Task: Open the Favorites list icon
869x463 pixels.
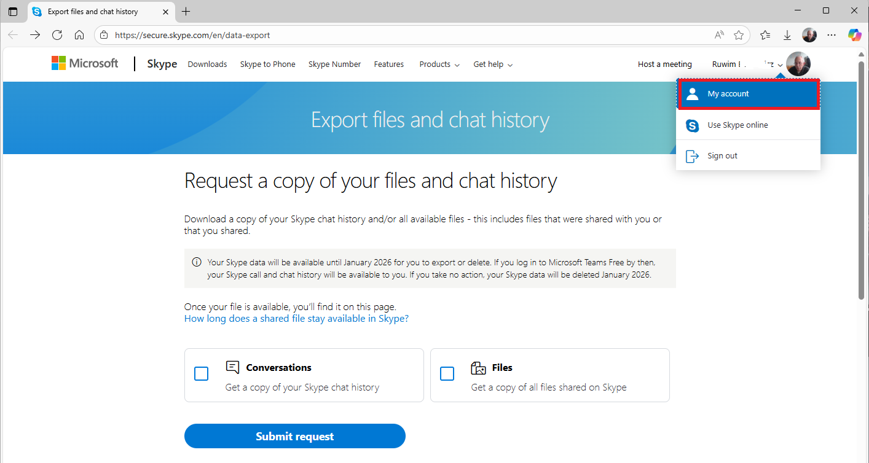Action: (765, 35)
